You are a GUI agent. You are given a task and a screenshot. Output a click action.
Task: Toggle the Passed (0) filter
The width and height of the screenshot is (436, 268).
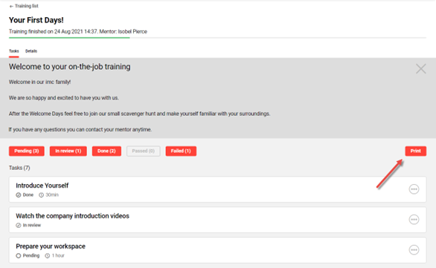click(143, 151)
